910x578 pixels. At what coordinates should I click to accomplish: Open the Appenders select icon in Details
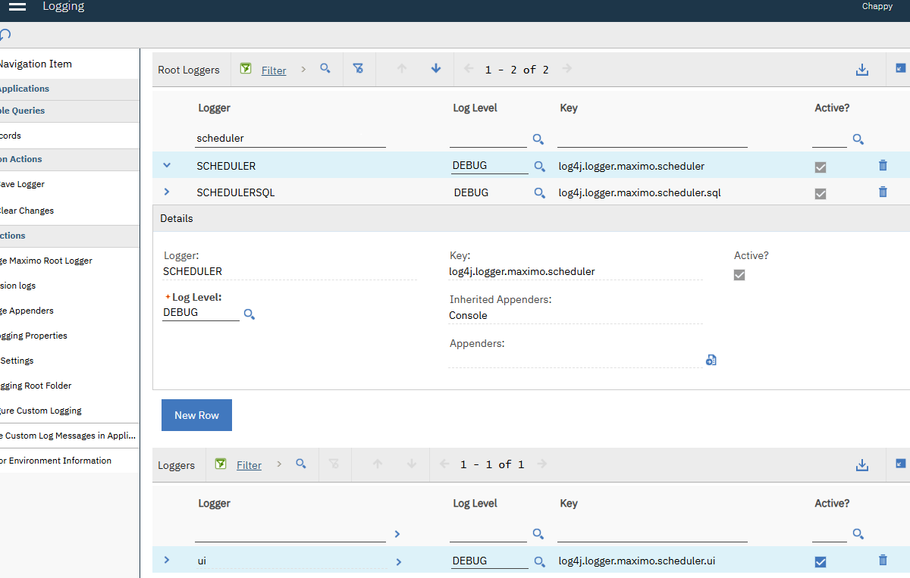point(711,360)
